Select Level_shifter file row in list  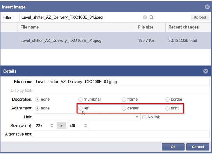(61, 41)
